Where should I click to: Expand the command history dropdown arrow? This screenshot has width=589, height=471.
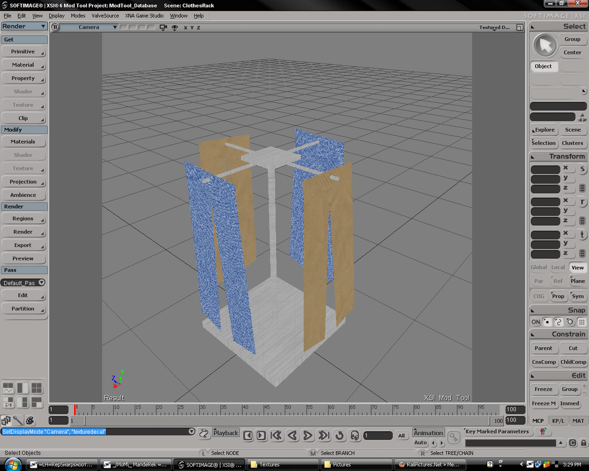point(192,431)
